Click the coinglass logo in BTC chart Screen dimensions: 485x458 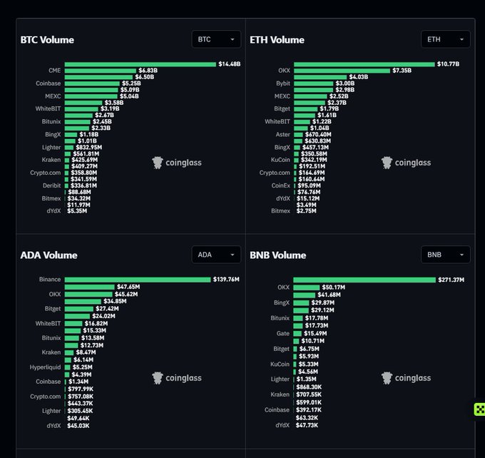point(177,163)
